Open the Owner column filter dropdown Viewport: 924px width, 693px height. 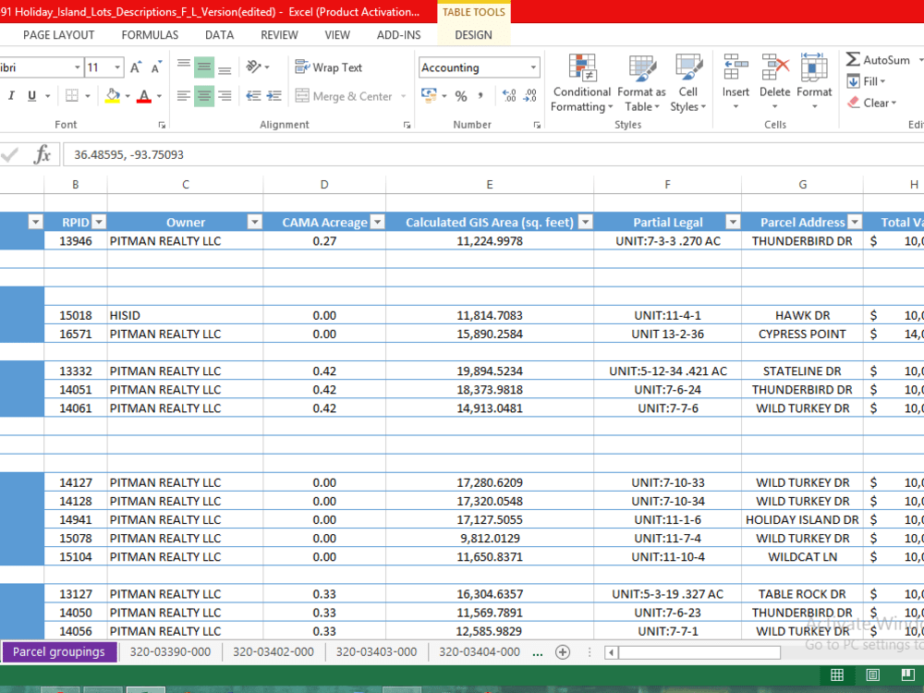(255, 222)
